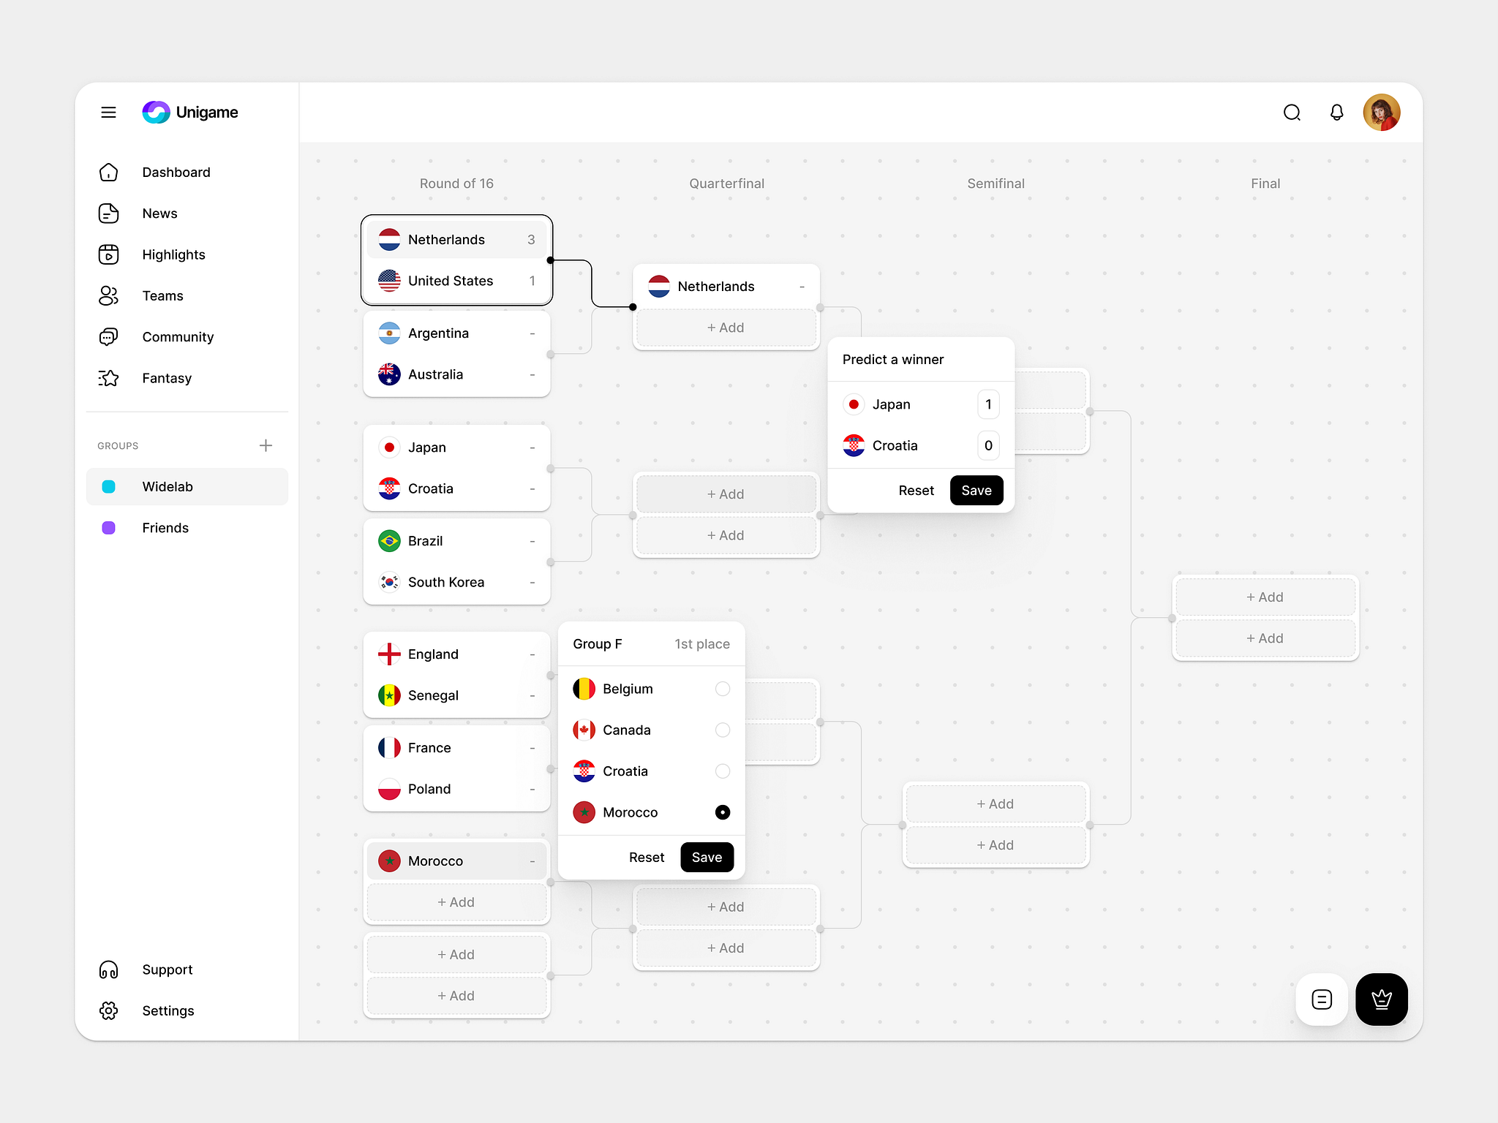Open the Teams section

click(x=162, y=295)
